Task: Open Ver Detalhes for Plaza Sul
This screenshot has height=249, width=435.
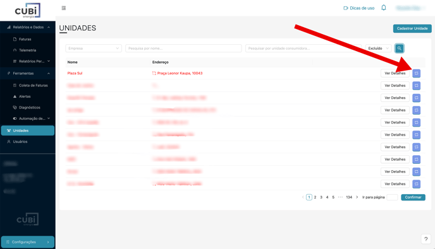Action: coord(395,73)
